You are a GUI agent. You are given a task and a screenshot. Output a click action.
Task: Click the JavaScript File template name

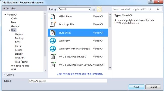point(66,24)
